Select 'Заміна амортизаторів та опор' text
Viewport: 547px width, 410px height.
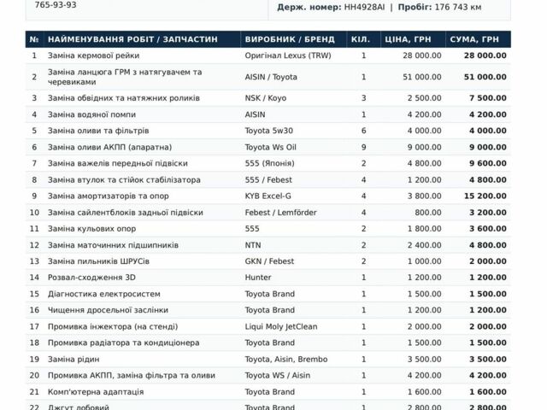coord(109,196)
